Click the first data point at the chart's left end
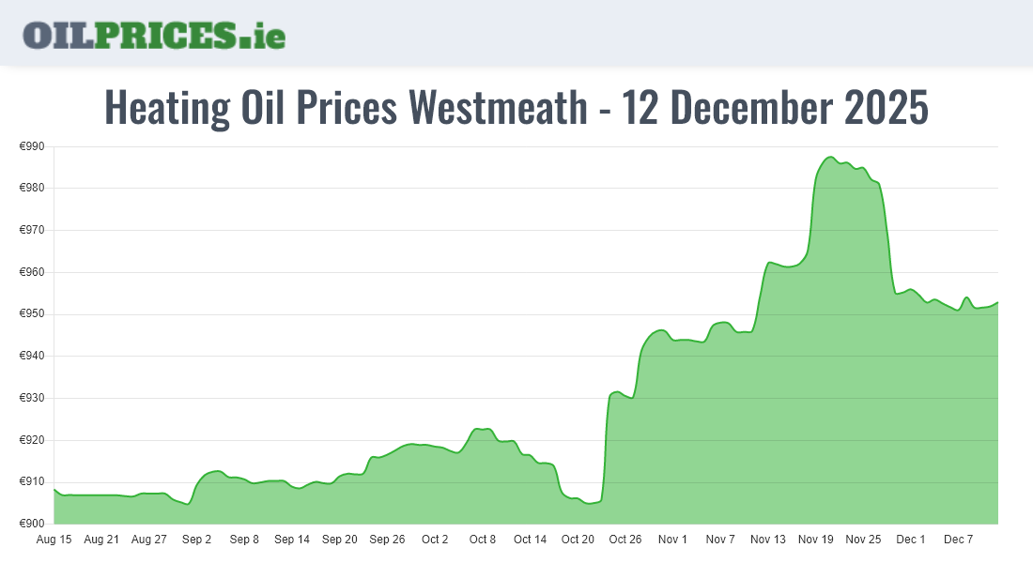Viewport: 1033px width, 563px height. click(x=54, y=489)
